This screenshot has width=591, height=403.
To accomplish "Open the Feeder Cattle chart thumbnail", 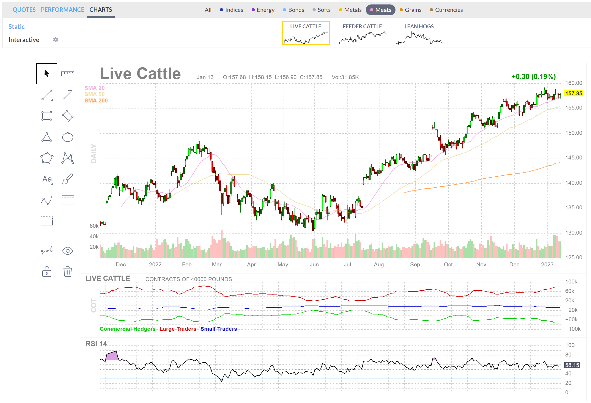I will point(362,33).
